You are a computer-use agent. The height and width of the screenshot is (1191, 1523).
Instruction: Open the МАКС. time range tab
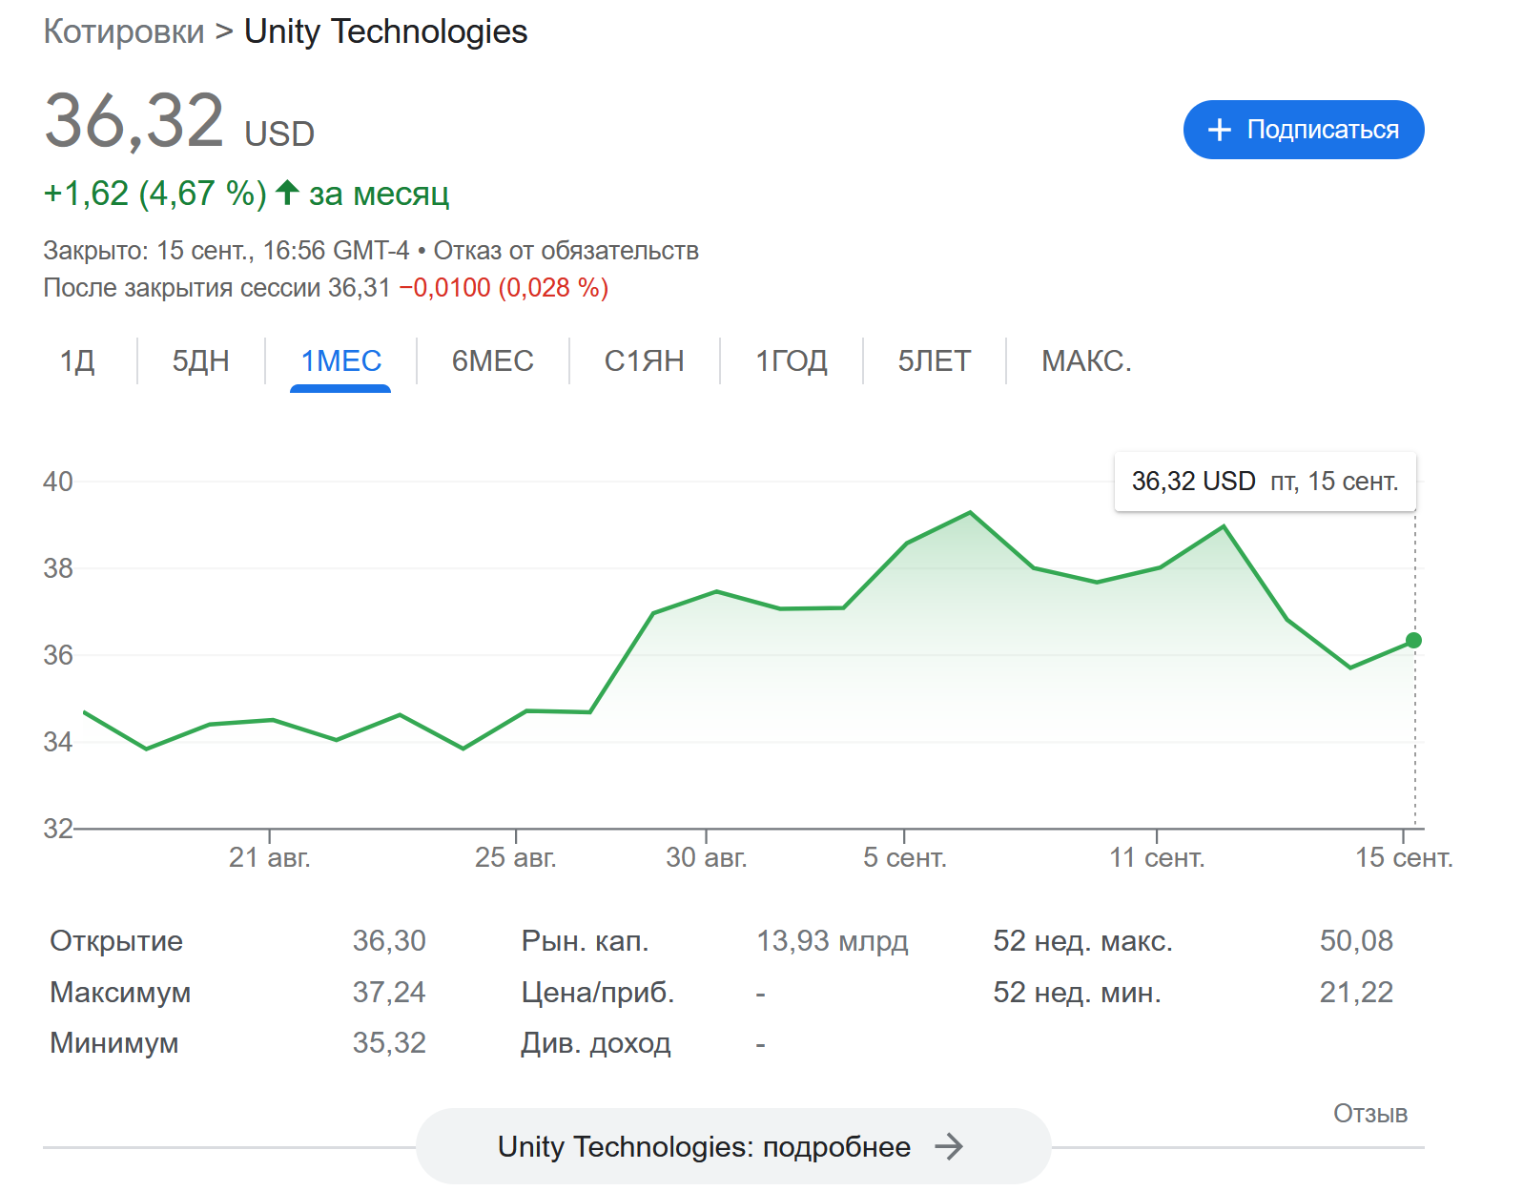pos(1086,361)
